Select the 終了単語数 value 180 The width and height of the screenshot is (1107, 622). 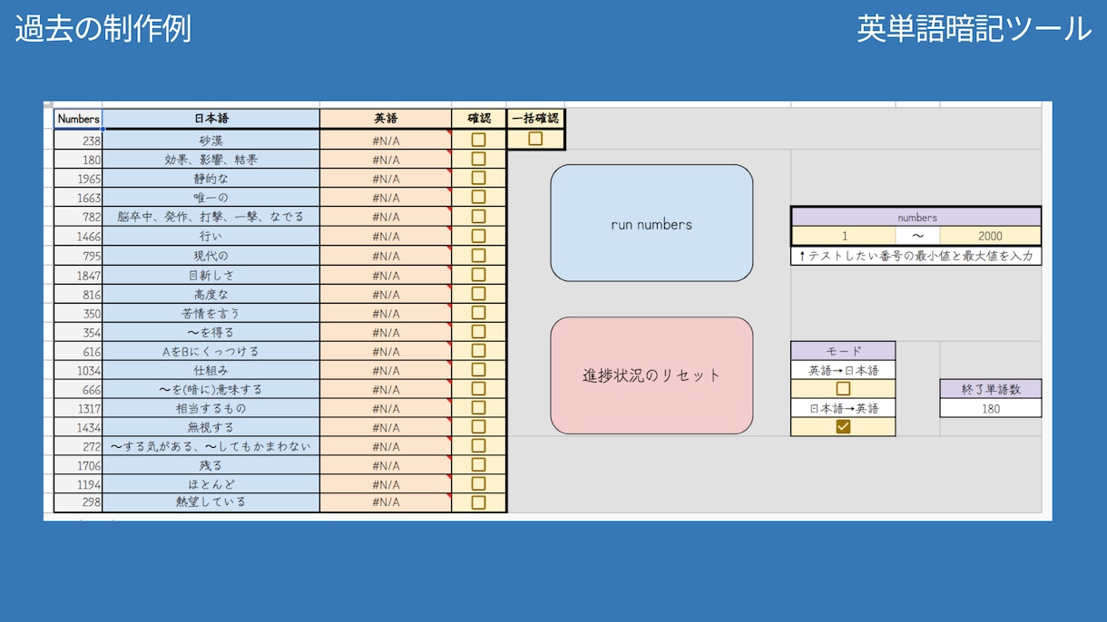coord(990,408)
